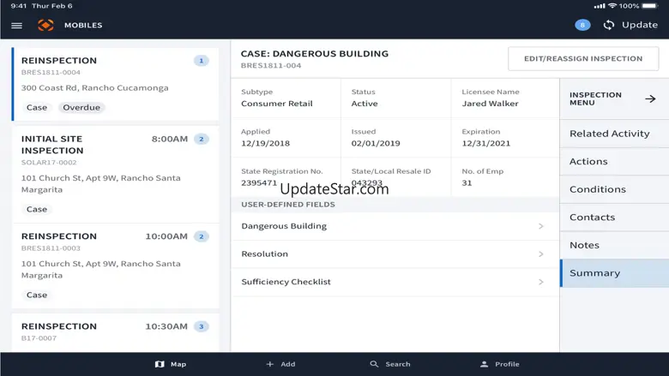The width and height of the screenshot is (669, 376).
Task: Click Case tag on SOLAR17-0002 card
Action: [x=37, y=210]
